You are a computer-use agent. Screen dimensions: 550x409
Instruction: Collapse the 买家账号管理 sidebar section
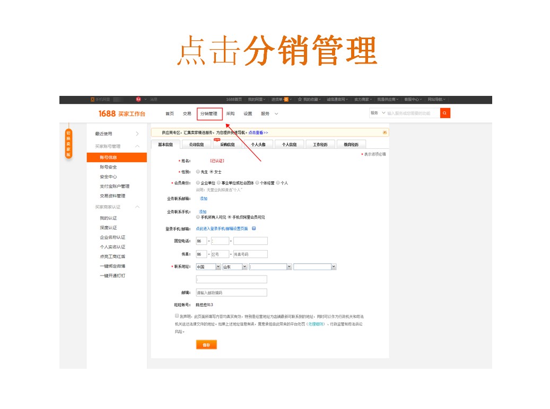(136, 146)
